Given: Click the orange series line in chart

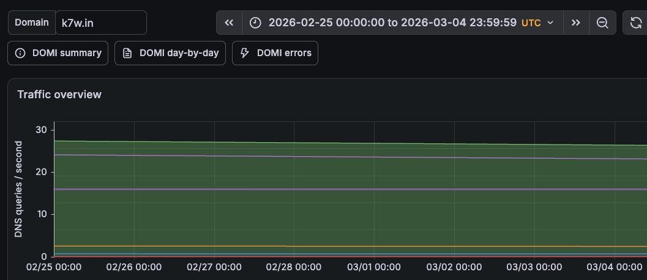Looking at the screenshot, I should click(x=351, y=246).
